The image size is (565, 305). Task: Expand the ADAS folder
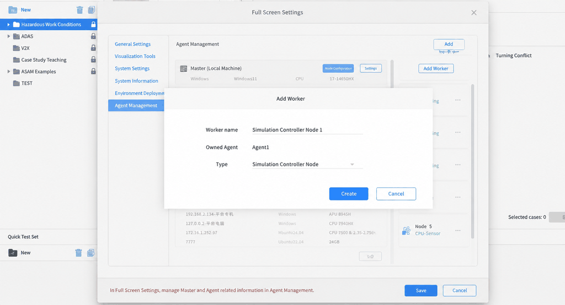[8, 36]
